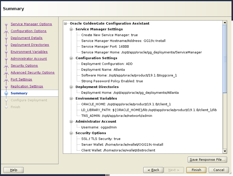Go to the Configuration Options step
This screenshot has width=233, height=176.
28,31
